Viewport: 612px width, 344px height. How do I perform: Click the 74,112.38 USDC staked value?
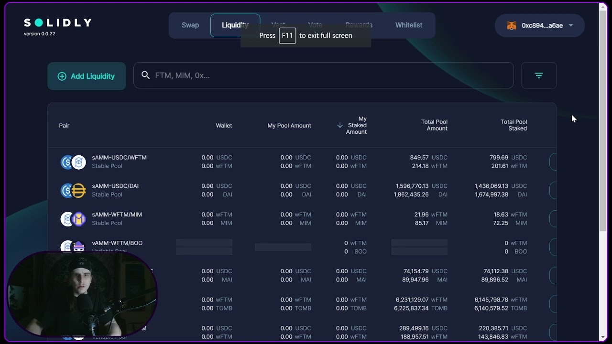click(x=505, y=271)
